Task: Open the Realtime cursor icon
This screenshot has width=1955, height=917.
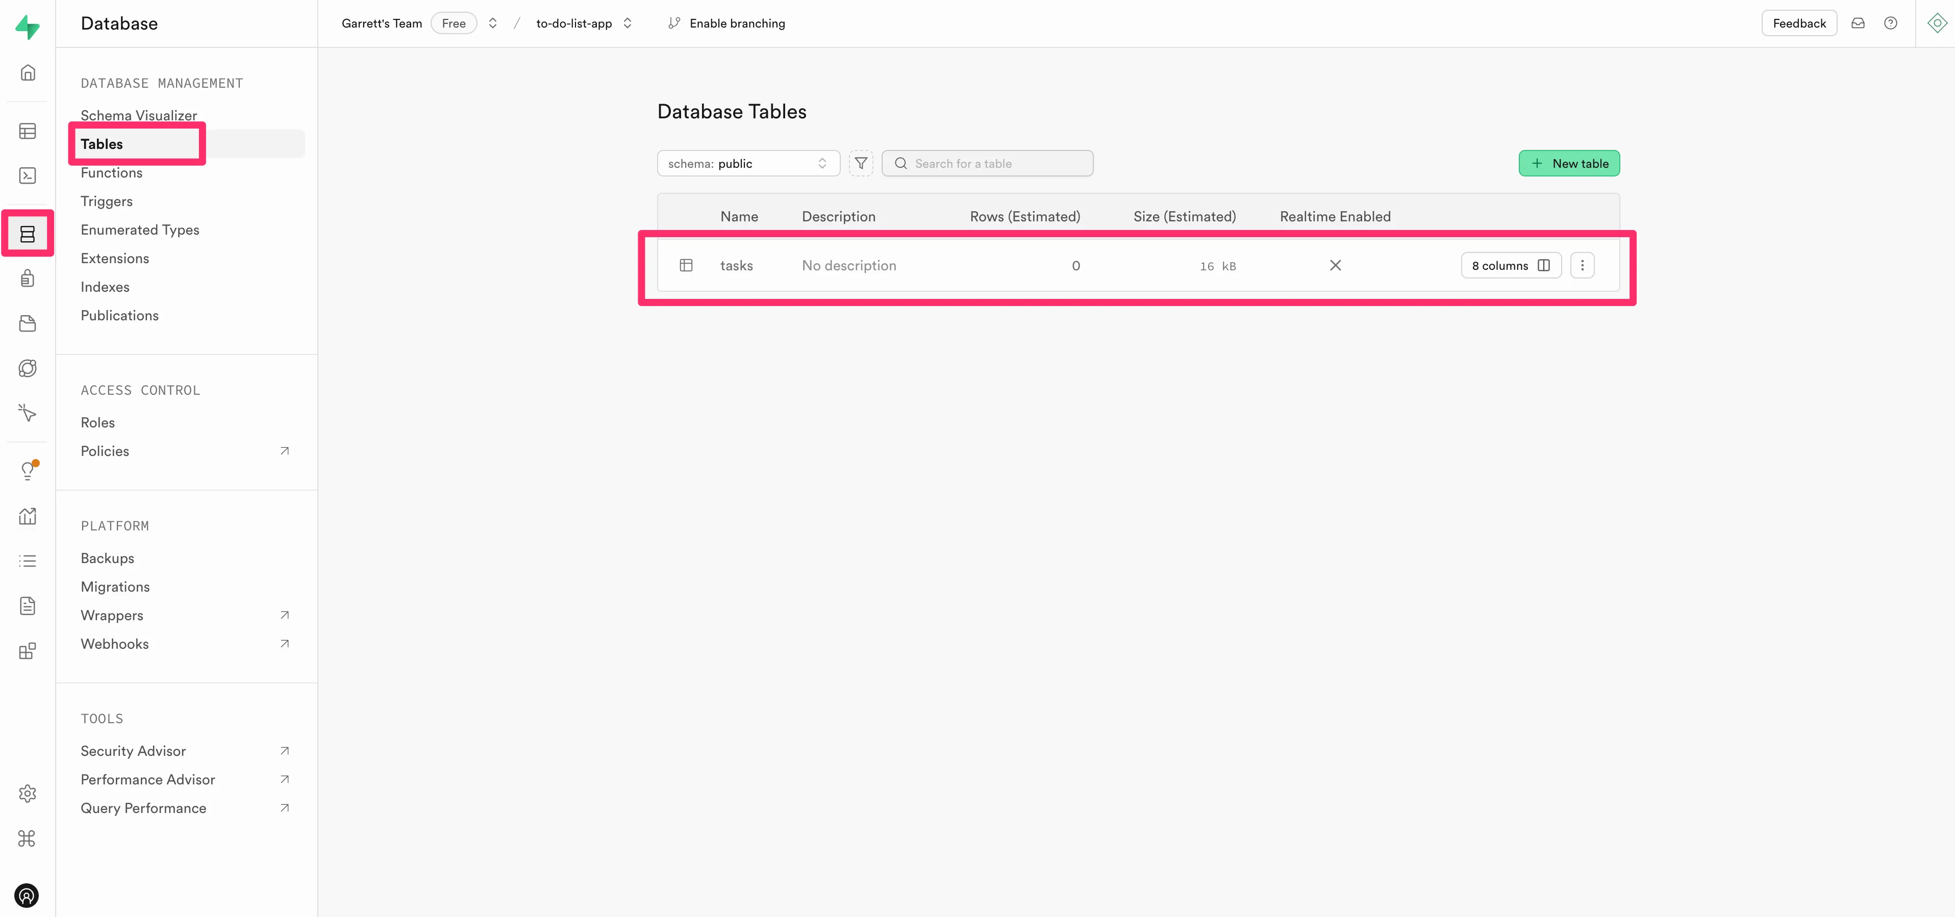Action: pyautogui.click(x=28, y=413)
